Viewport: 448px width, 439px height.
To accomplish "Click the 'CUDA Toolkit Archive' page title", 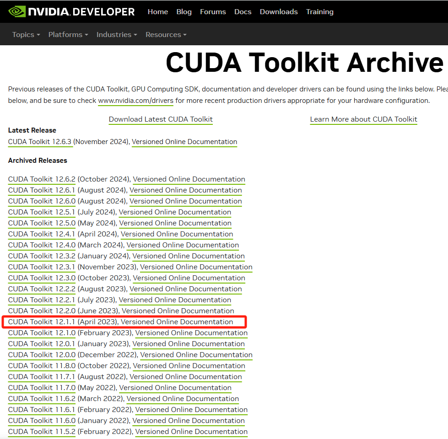I will [x=304, y=62].
